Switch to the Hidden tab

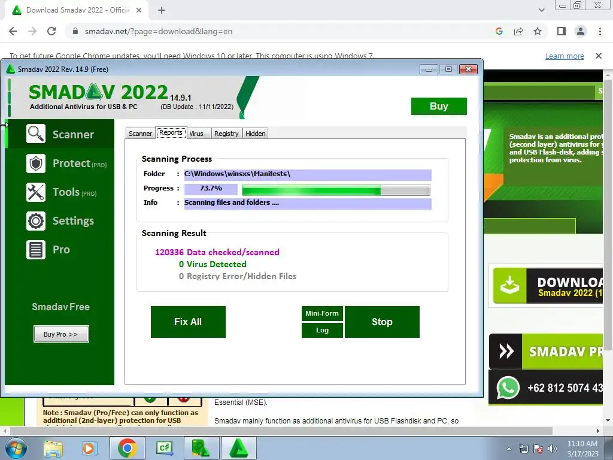[x=255, y=134]
